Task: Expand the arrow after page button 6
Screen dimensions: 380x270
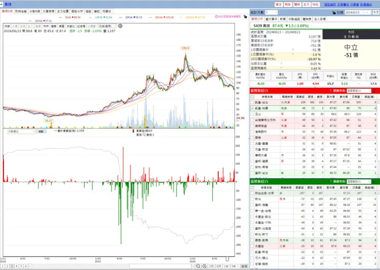Action: click(30, 266)
